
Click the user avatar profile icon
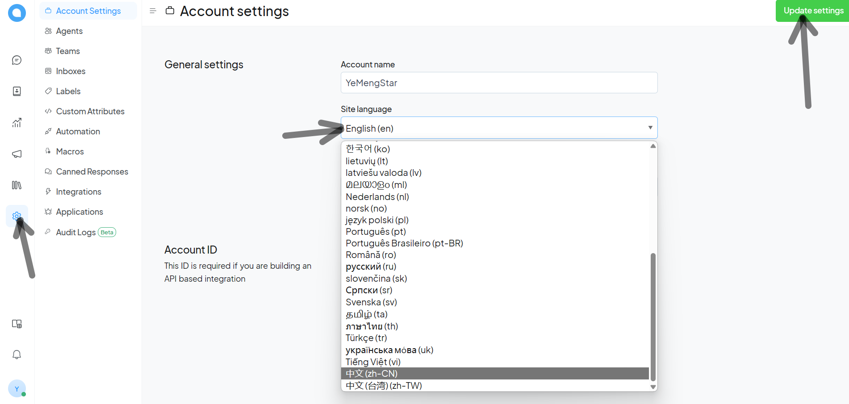coord(17,389)
